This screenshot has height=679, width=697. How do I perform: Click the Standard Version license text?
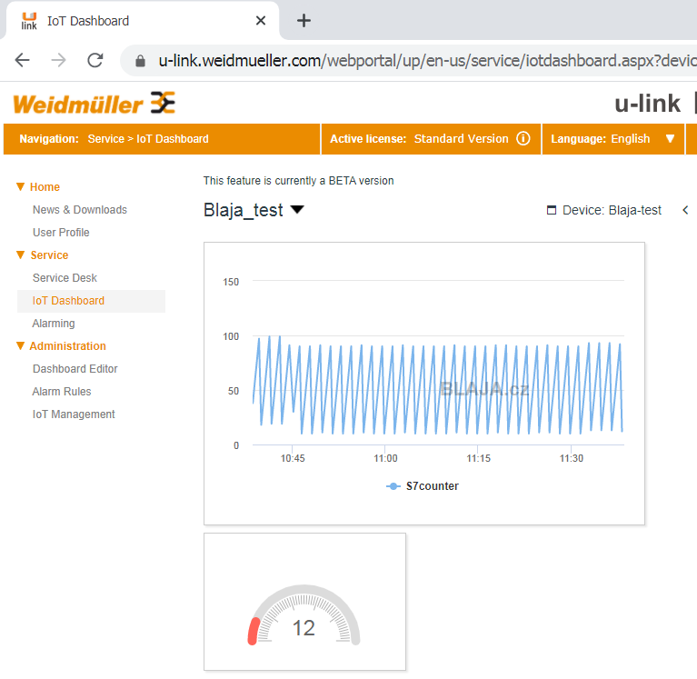(461, 139)
